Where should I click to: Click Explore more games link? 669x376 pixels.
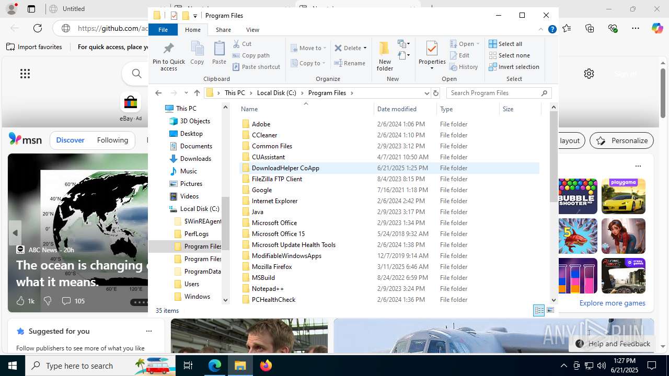click(x=612, y=303)
